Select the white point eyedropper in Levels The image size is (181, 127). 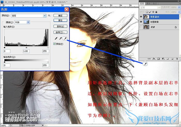65,38
